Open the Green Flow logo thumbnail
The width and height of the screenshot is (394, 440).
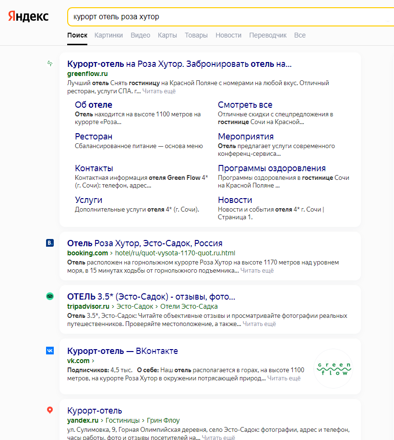tap(333, 368)
